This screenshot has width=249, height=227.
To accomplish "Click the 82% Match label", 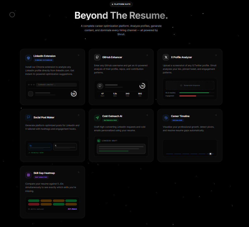I will [x=72, y=209].
